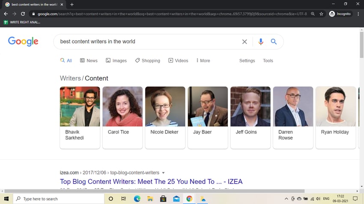
Task: Open the Carol Tice card
Action: tap(122, 118)
